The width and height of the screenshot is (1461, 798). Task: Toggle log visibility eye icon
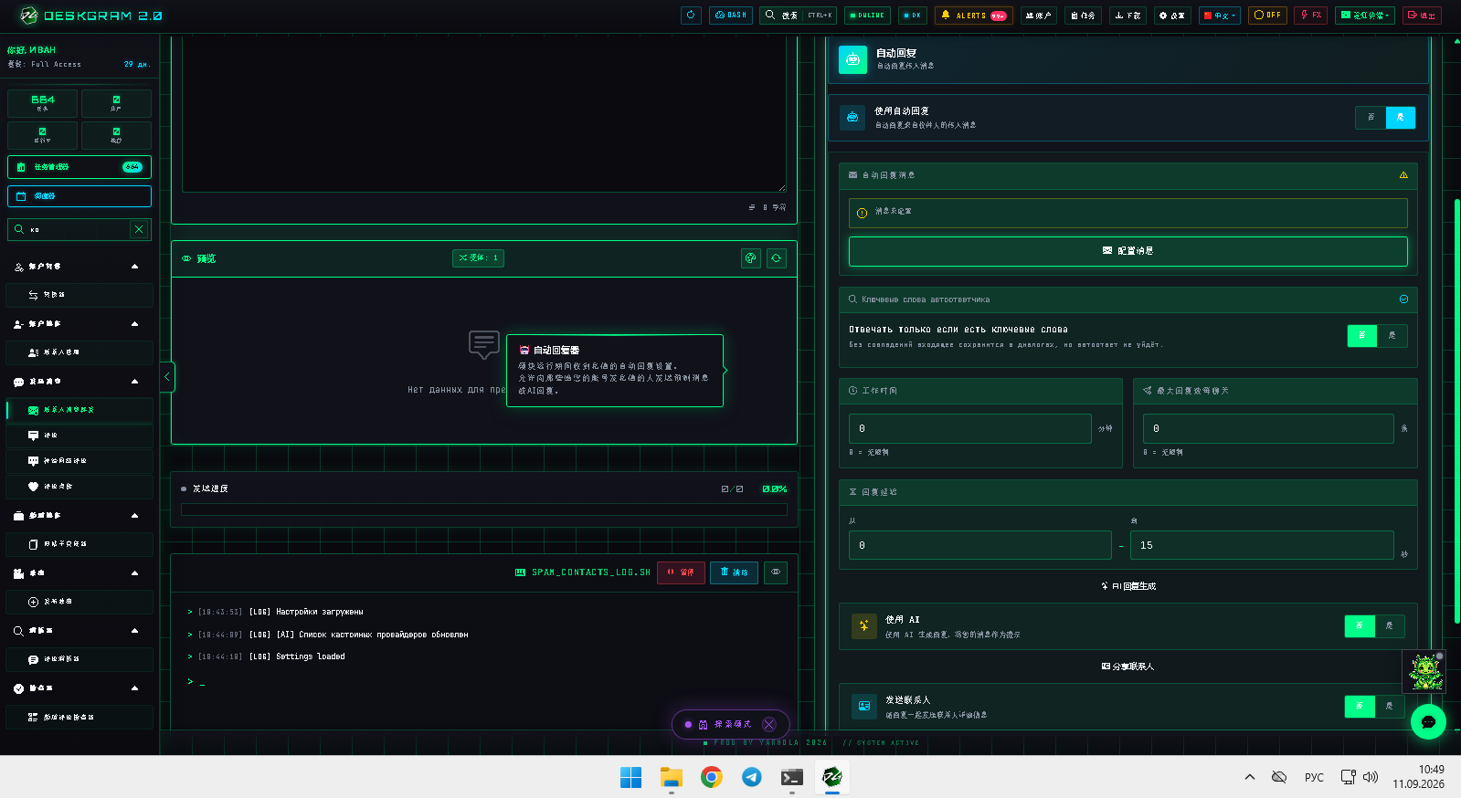pos(776,572)
